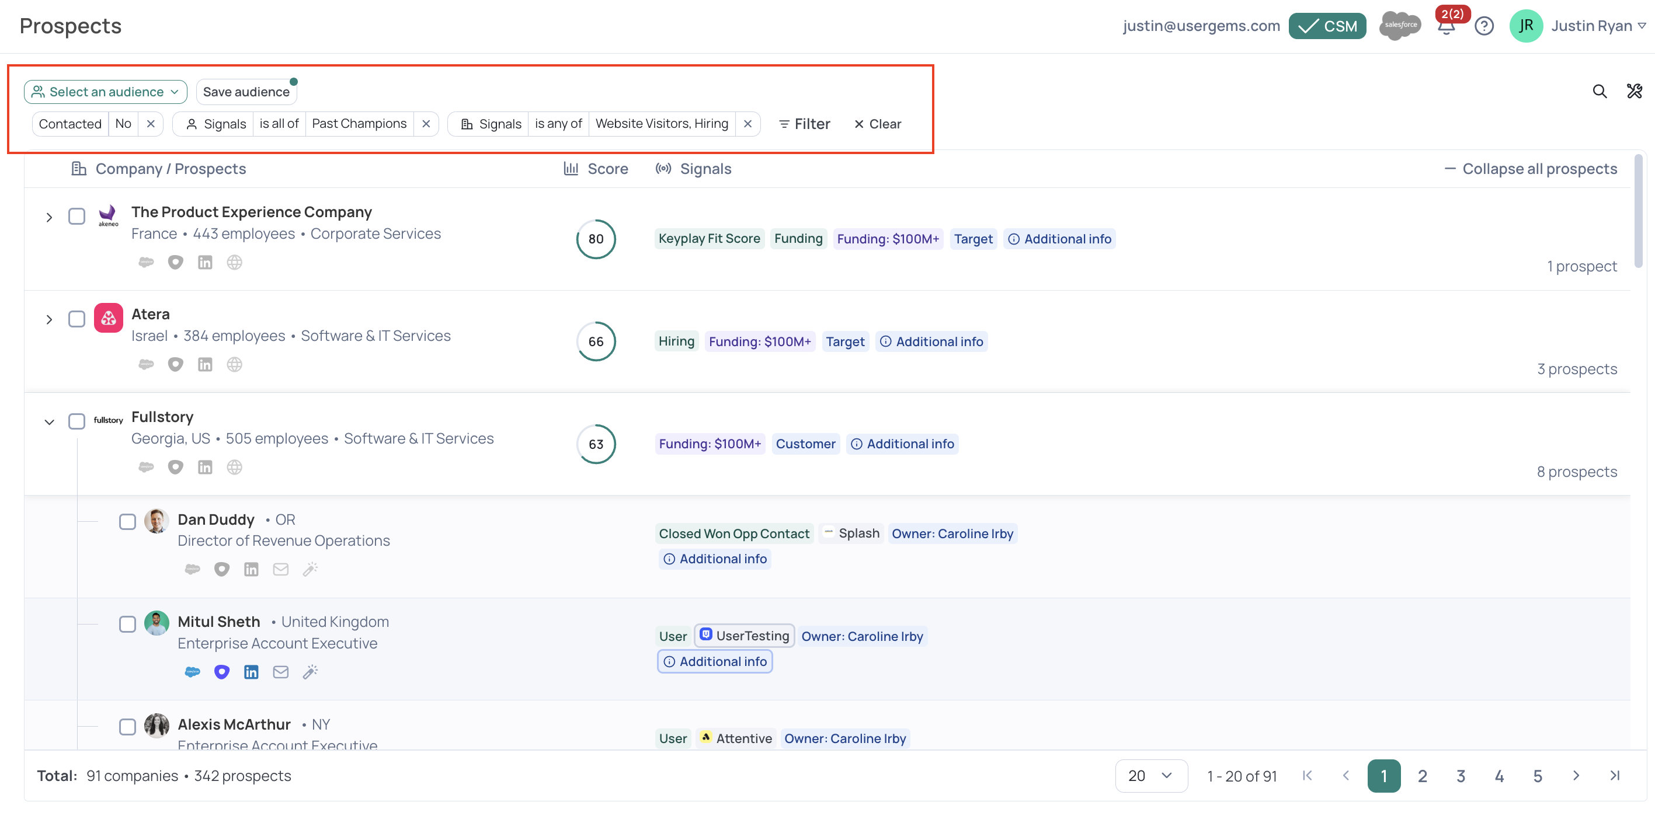Open website globe icon for Fullstory
The height and width of the screenshot is (830, 1655).
(235, 467)
